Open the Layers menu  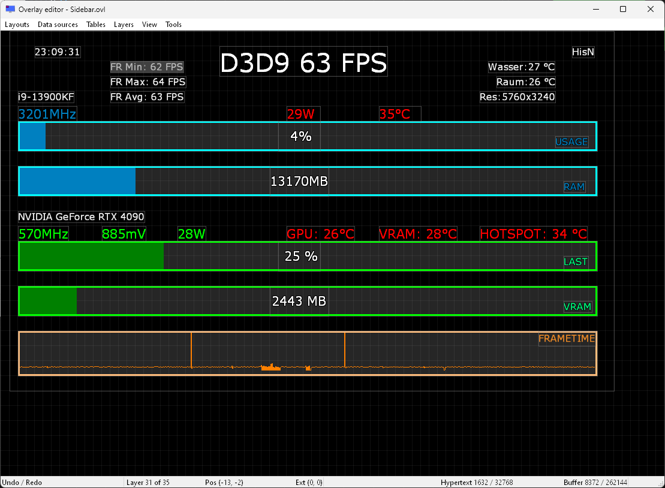(x=124, y=25)
